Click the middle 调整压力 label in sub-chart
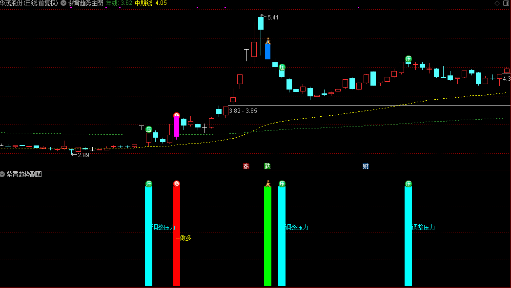Screen dimensions: 511x288 coord(297,227)
